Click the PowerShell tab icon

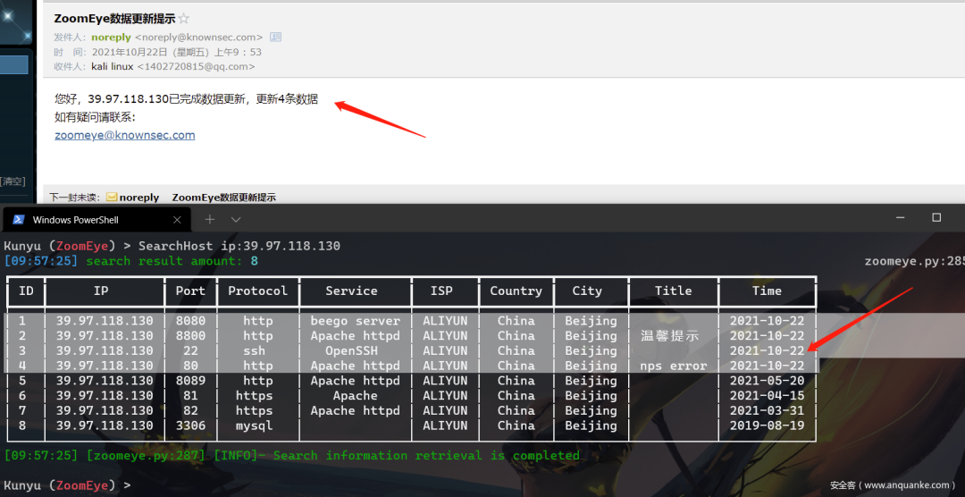19,220
